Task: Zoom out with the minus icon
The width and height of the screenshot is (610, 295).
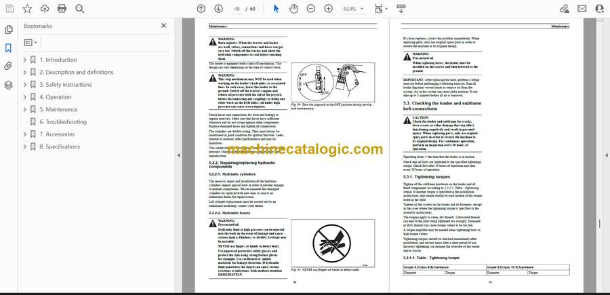Action: tap(311, 9)
